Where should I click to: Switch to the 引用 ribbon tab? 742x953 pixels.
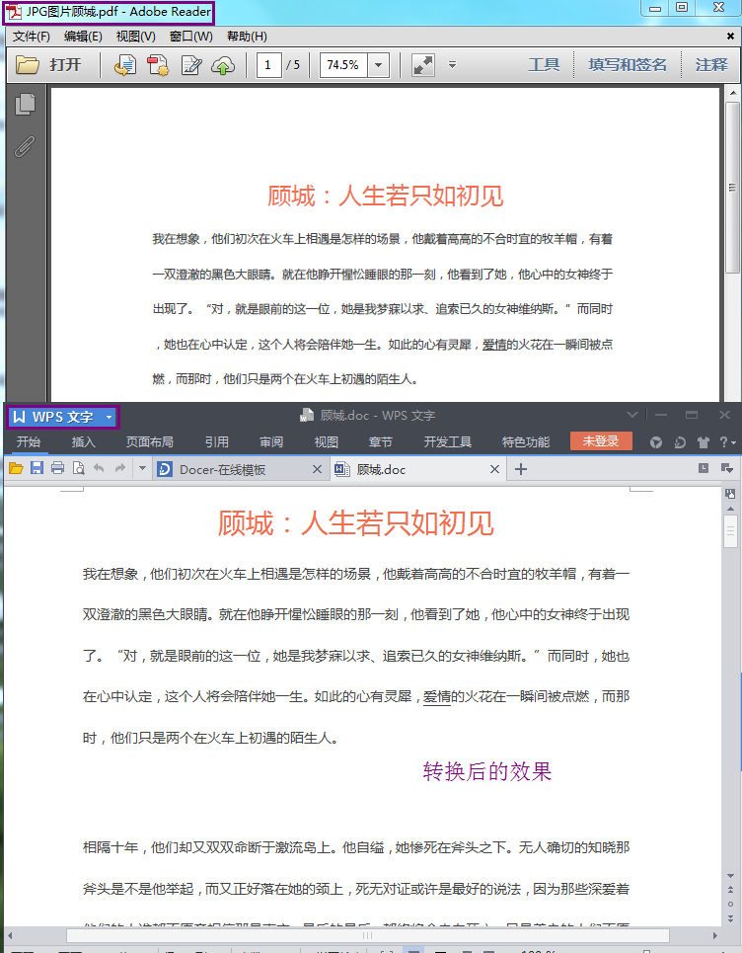217,441
